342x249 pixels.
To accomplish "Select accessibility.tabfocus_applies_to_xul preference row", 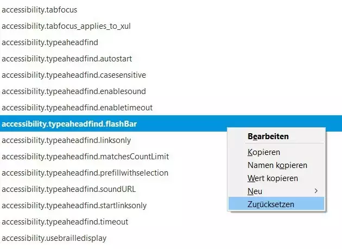I will point(66,26).
